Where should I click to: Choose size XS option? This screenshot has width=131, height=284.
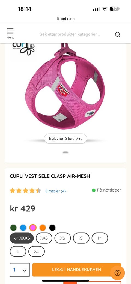62,238
